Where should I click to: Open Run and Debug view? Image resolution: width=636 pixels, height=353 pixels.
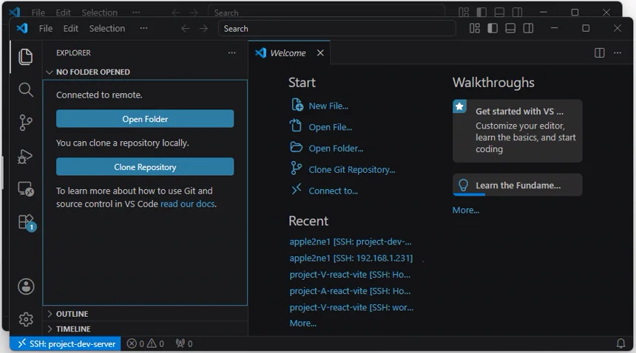pyautogui.click(x=26, y=156)
